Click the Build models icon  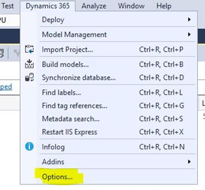click(29, 64)
